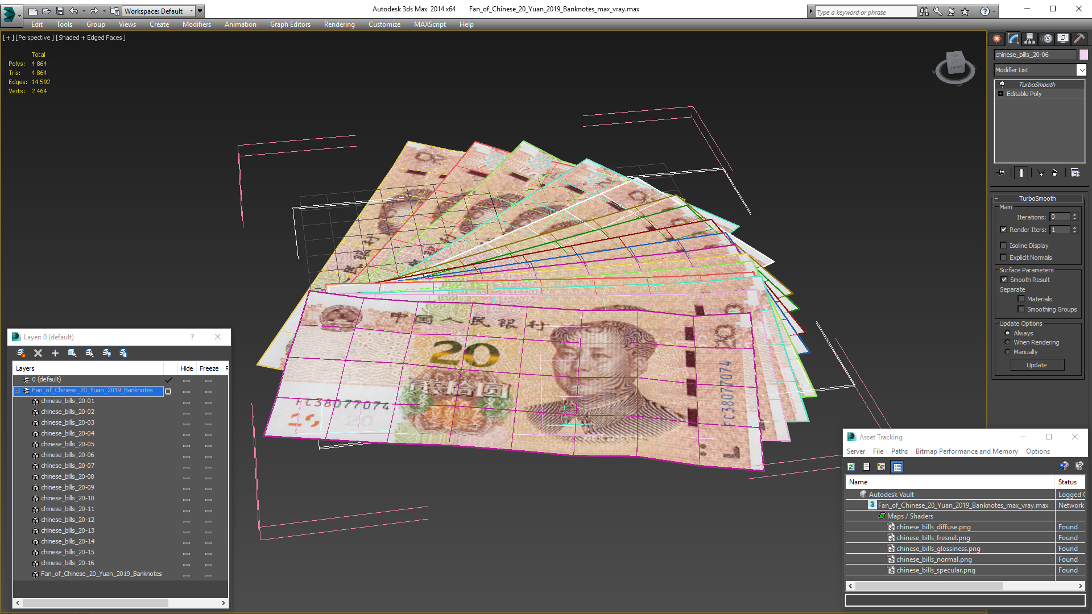Click Shaded + Edged Faces viewport label
Image resolution: width=1092 pixels, height=614 pixels.
[91, 38]
